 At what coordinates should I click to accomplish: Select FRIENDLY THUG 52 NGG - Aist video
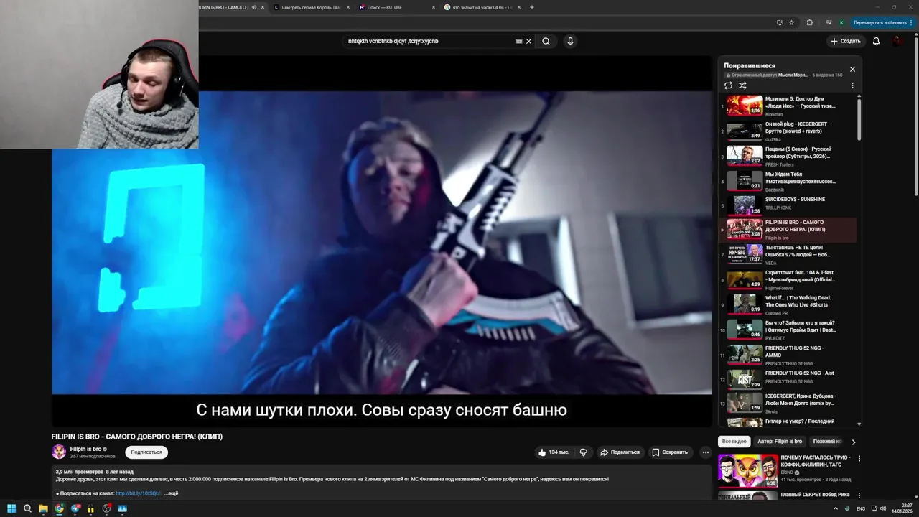coord(788,378)
